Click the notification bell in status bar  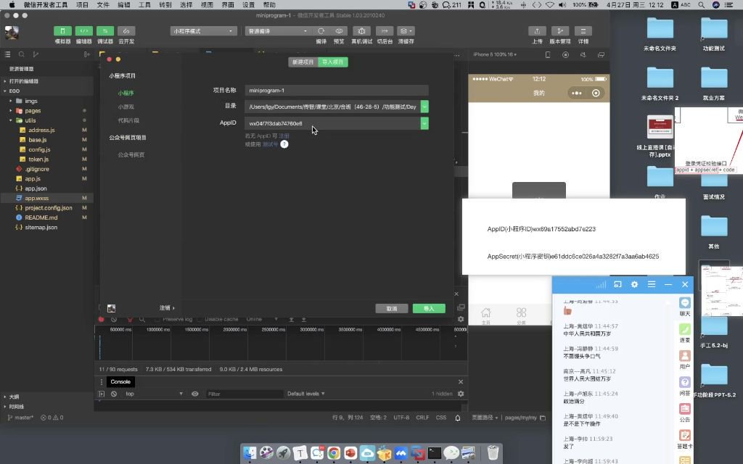(458, 418)
